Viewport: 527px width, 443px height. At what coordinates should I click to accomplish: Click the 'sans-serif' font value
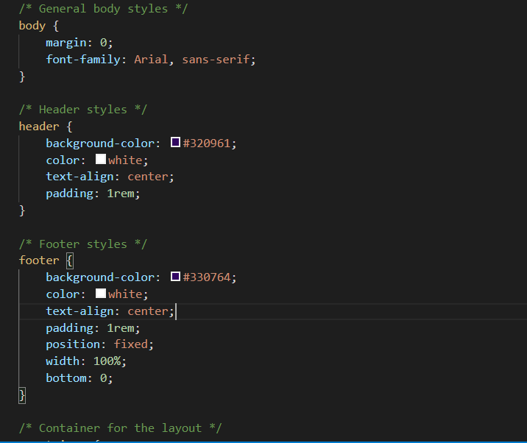216,60
